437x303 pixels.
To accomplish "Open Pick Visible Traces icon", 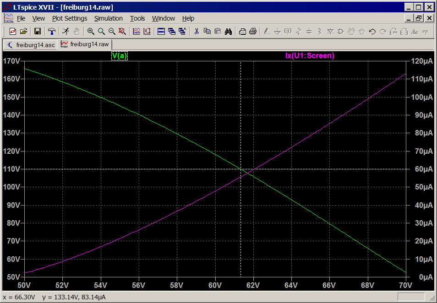I will pos(137,32).
